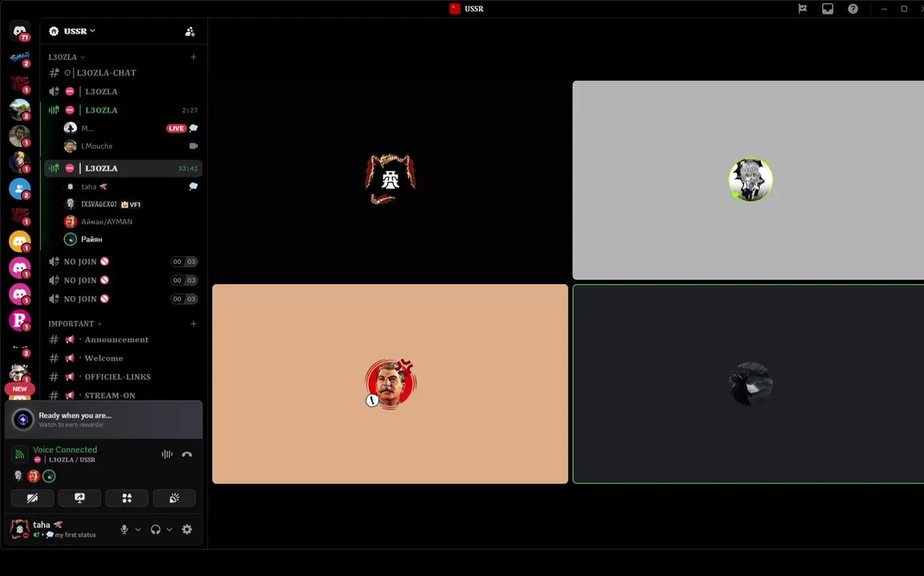Click the first NO JOIN voice channel
This screenshot has height=576, width=924.
(x=123, y=262)
